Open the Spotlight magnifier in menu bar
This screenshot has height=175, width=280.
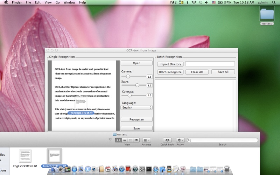pos(274,2)
